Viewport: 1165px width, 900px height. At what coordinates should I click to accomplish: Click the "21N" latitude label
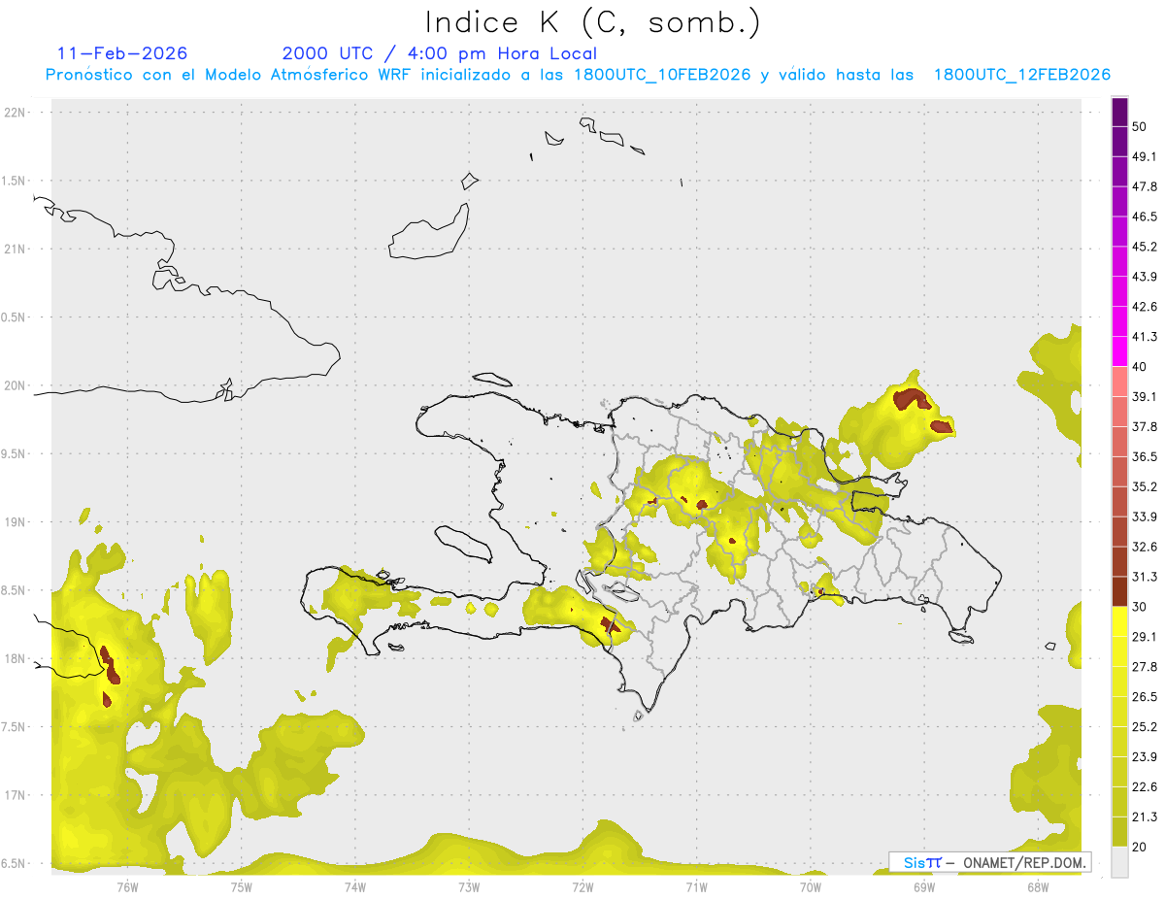[16, 249]
